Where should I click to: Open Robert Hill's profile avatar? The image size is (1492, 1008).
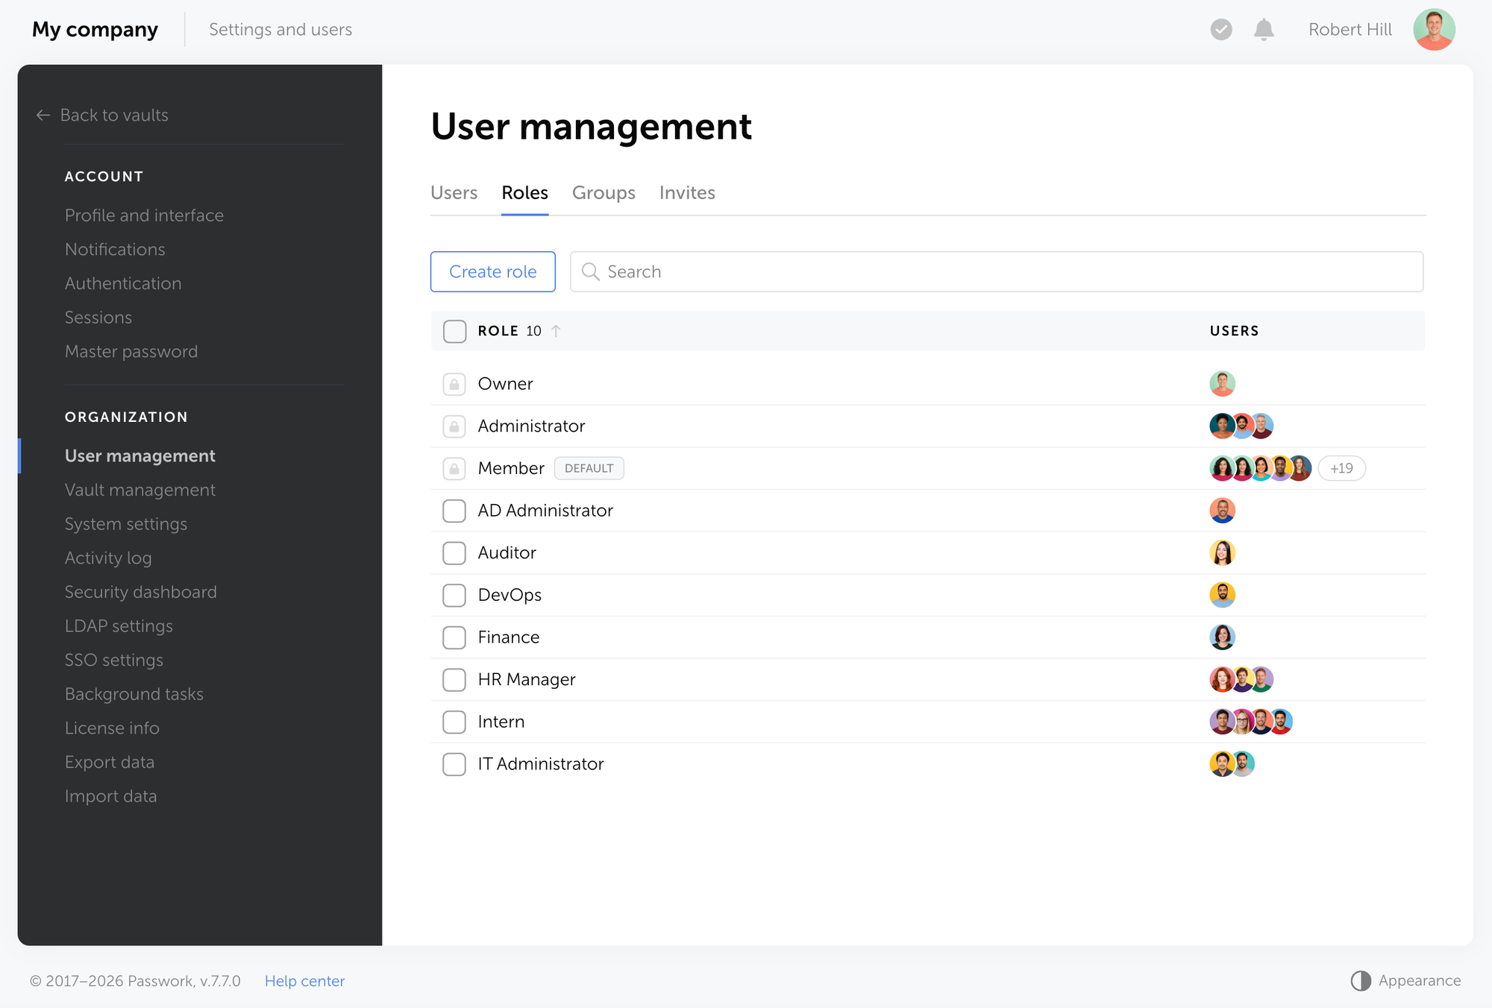point(1434,29)
